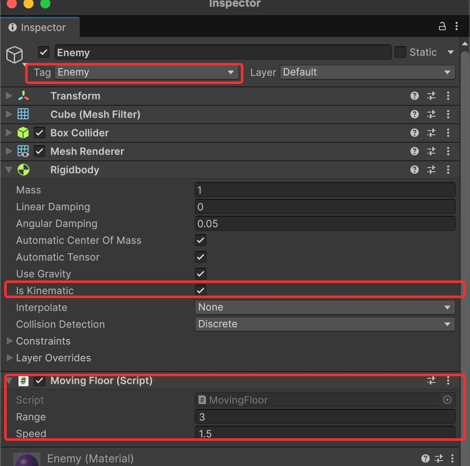Viewport: 470px width, 466px height.
Task: Click the Transform component icon
Action: tap(23, 96)
